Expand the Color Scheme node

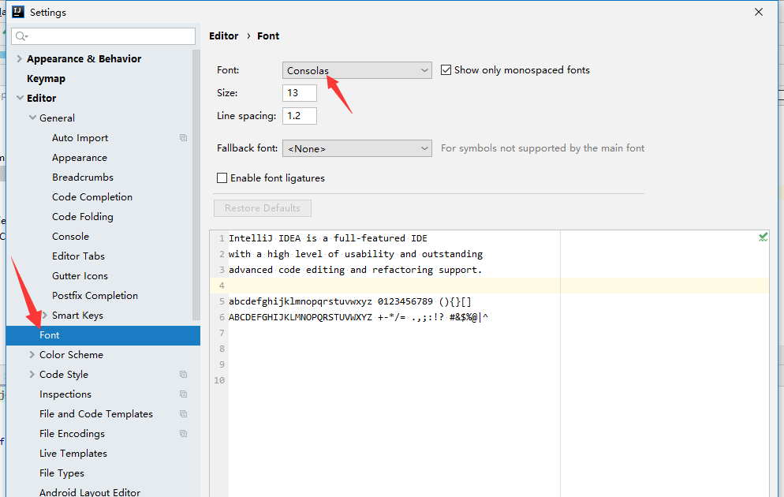pos(32,354)
